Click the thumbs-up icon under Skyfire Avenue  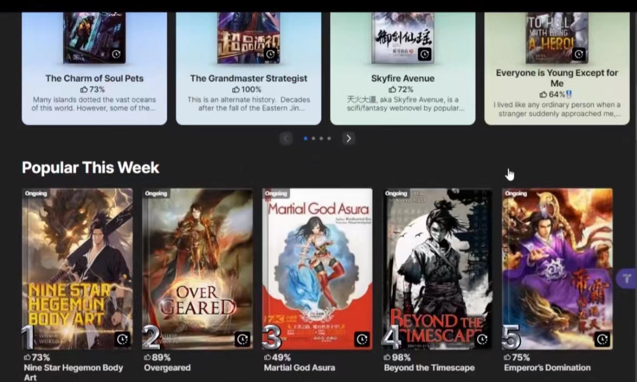coord(392,89)
